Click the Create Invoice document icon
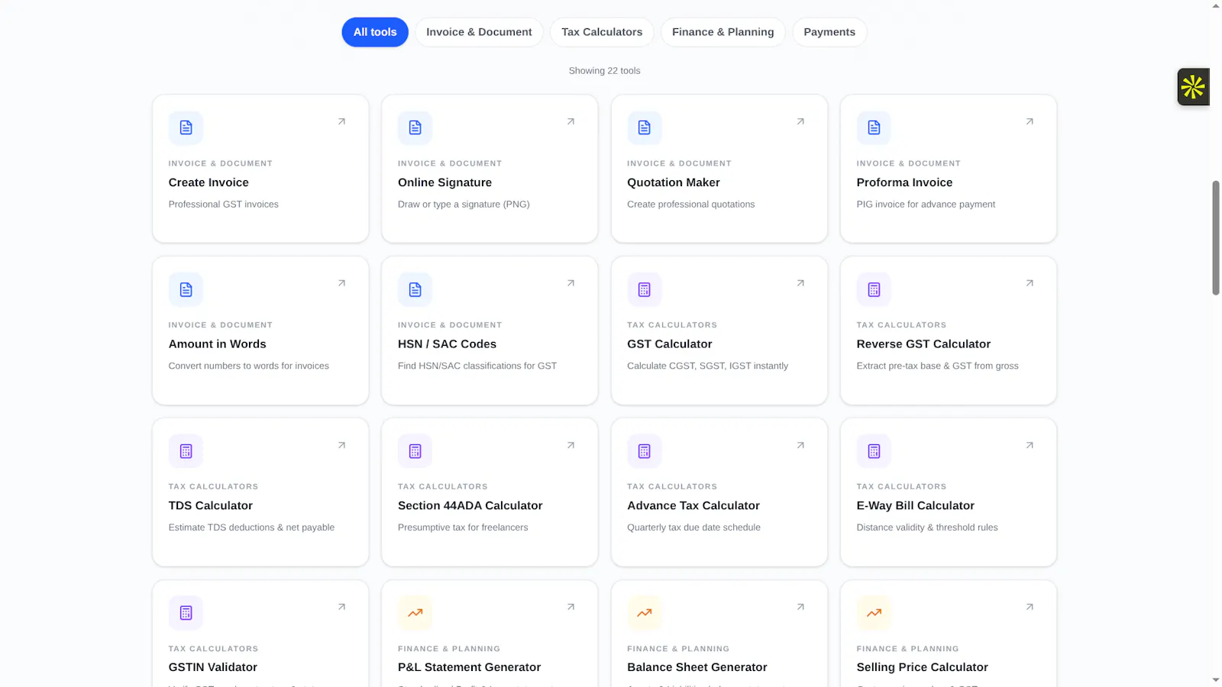The height and width of the screenshot is (687, 1222). click(x=186, y=127)
